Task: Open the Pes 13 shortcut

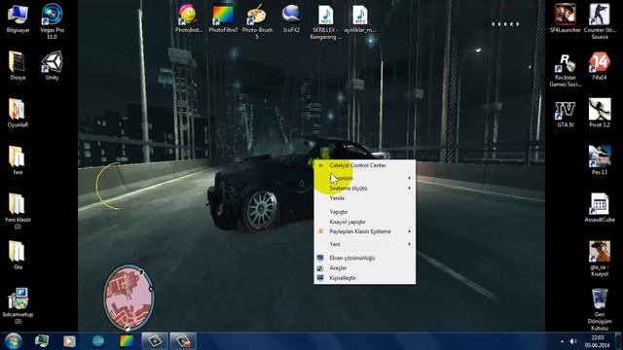Action: (x=600, y=160)
